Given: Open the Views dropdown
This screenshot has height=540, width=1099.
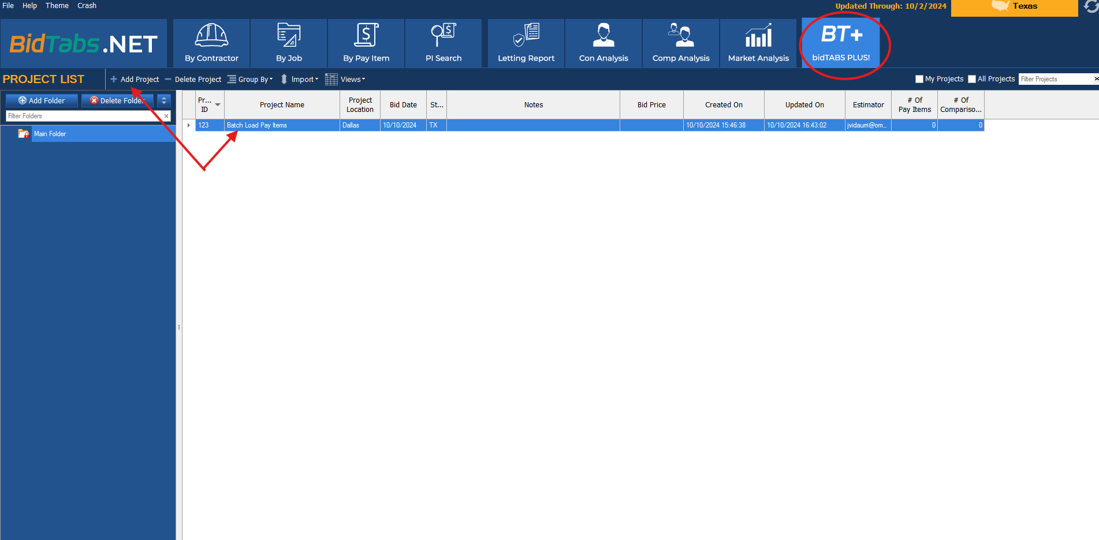Looking at the screenshot, I should click(345, 79).
